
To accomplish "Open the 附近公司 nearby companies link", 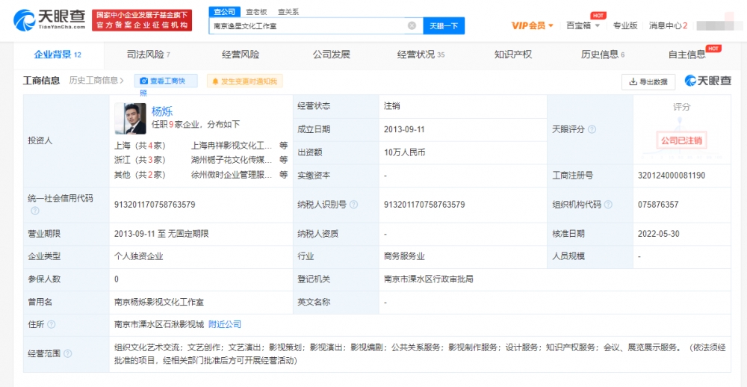I will tap(225, 324).
